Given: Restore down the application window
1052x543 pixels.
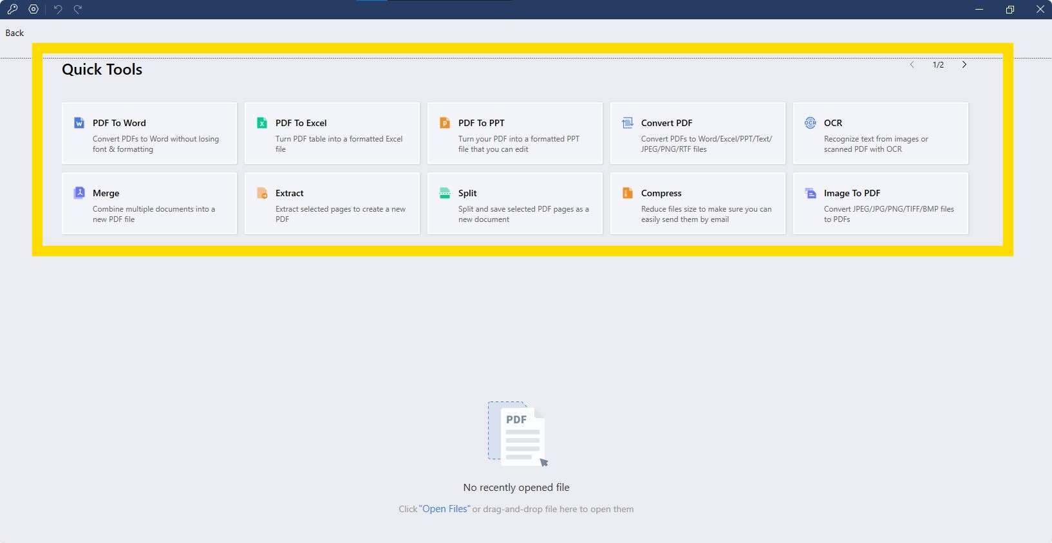Looking at the screenshot, I should 1010,9.
